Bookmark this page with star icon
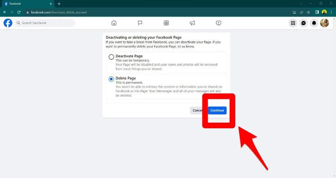Screen dimensions: 336x178 pos(308,12)
